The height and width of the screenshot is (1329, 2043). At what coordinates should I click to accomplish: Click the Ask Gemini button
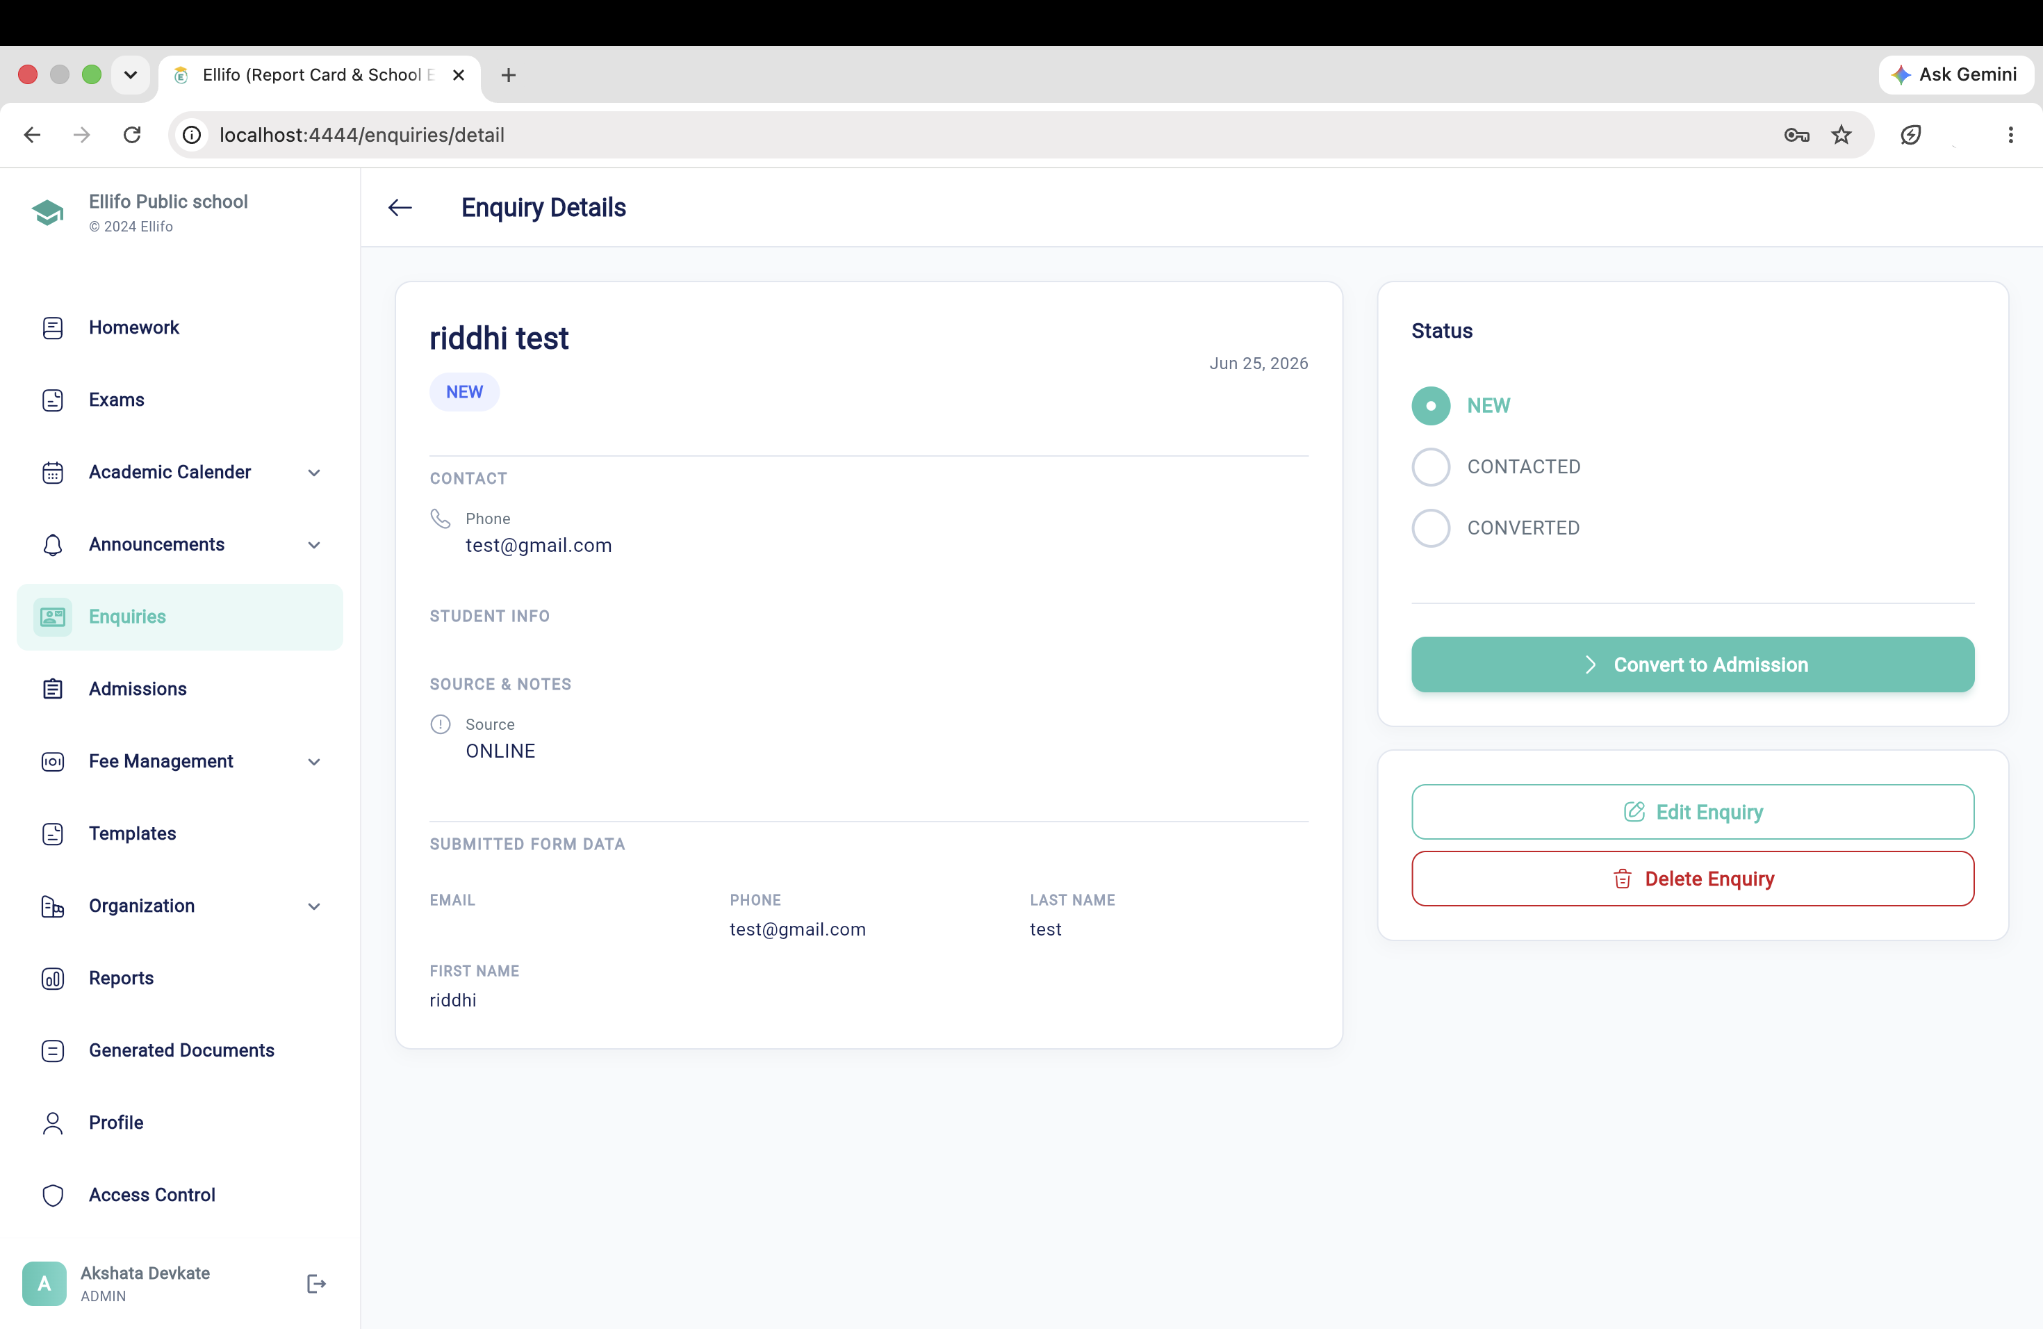[x=1955, y=74]
